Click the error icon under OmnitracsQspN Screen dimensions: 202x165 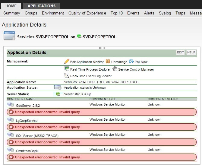point(11,157)
